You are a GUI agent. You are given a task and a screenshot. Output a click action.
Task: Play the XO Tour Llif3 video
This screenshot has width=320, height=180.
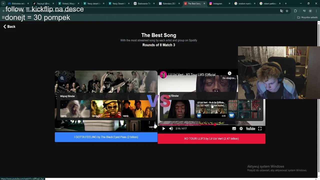tap(164, 128)
